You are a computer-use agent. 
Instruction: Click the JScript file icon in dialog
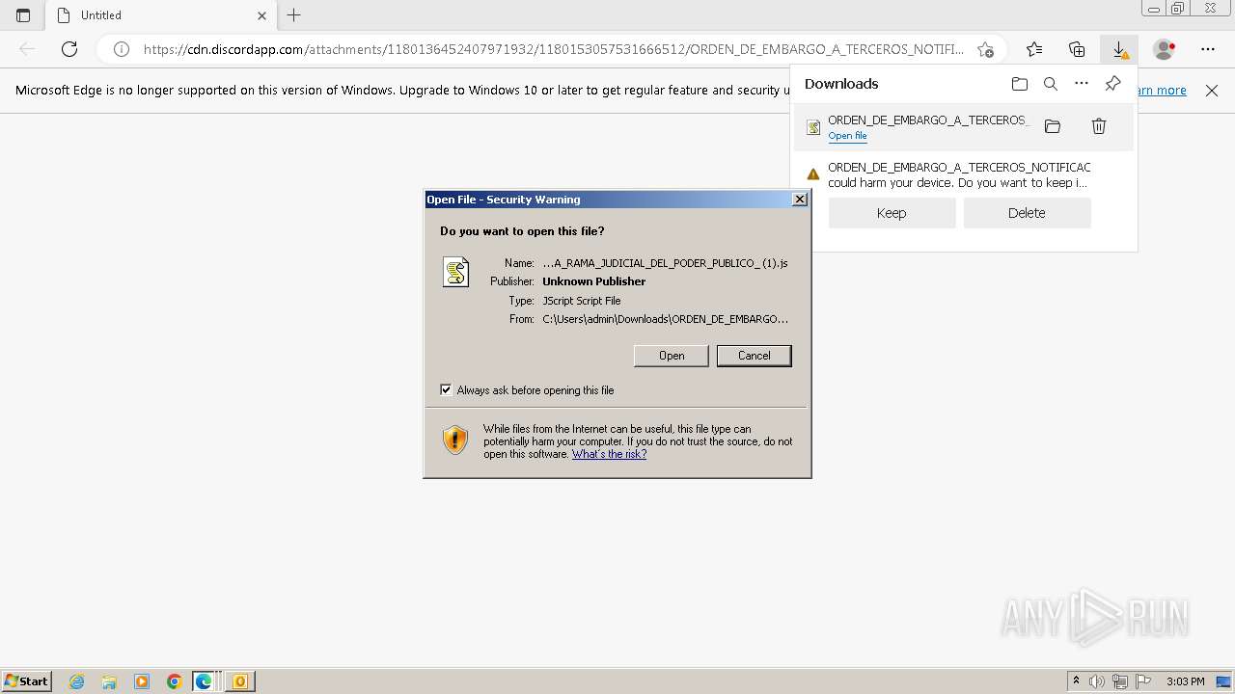point(455,272)
